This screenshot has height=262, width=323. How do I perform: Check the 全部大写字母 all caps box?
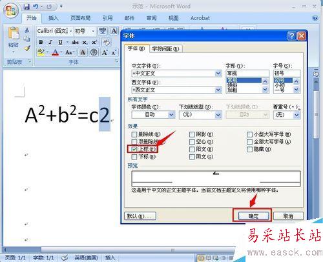(x=249, y=142)
